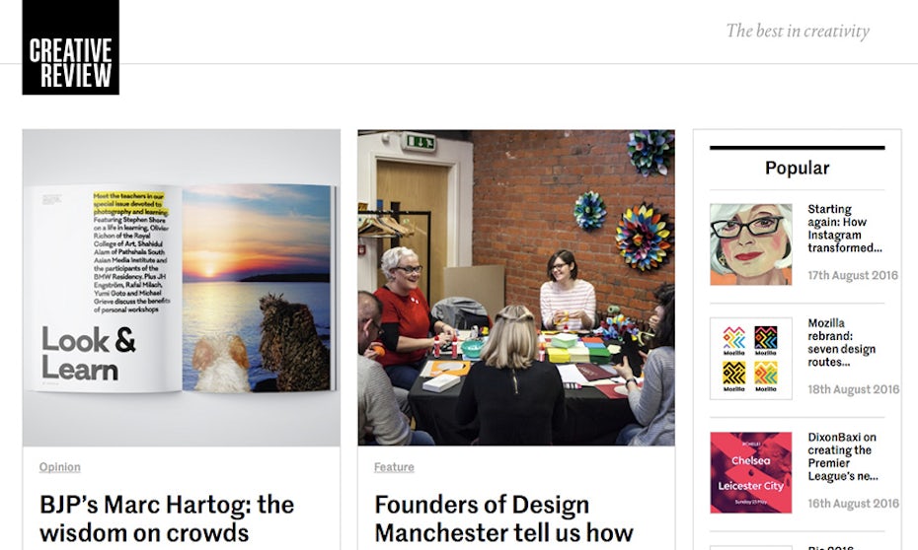
Task: Open the Instagram illustrated portrait thumbnail
Action: [x=750, y=244]
